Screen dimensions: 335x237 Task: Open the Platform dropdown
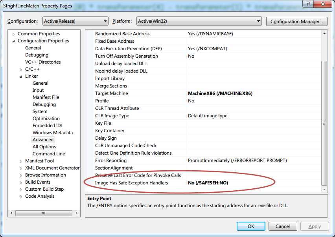tap(199, 21)
